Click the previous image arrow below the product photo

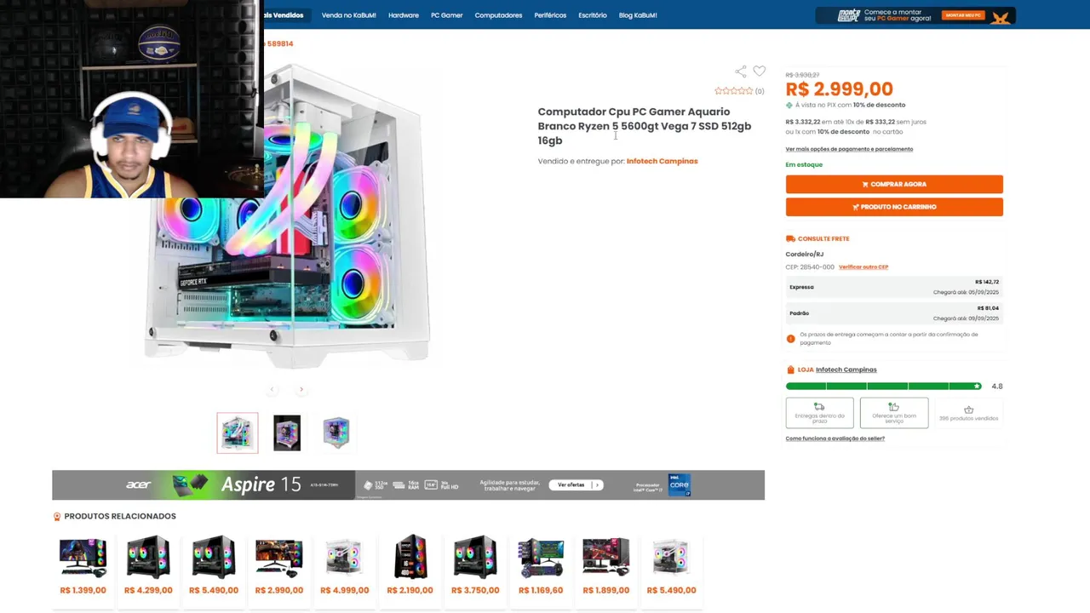[x=272, y=389]
